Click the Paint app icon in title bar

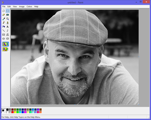click(x=3, y=2)
